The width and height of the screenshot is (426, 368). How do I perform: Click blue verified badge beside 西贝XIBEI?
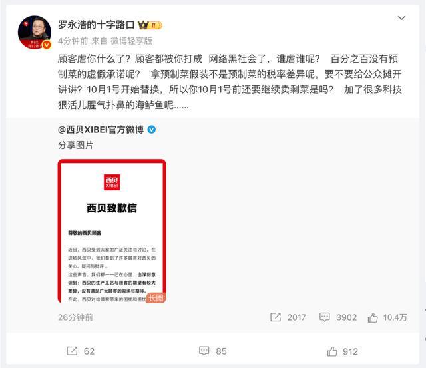tap(151, 130)
